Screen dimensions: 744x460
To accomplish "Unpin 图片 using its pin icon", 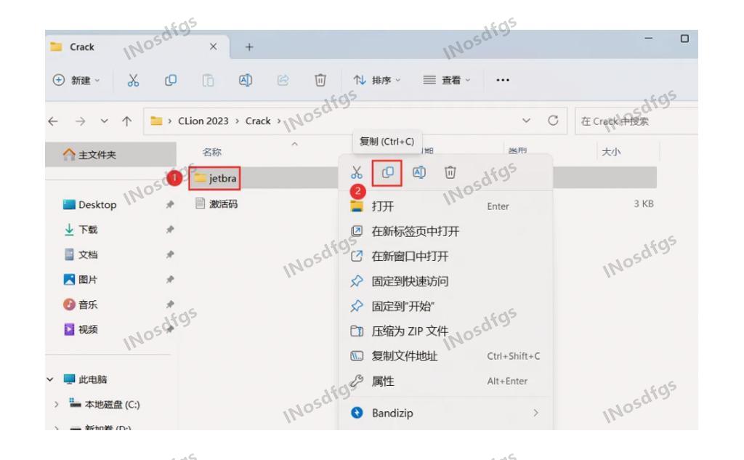I will 169,280.
